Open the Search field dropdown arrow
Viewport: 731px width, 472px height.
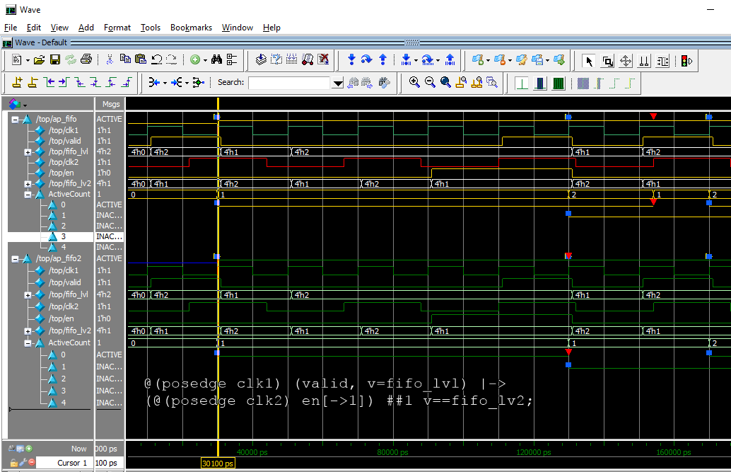[x=338, y=82]
